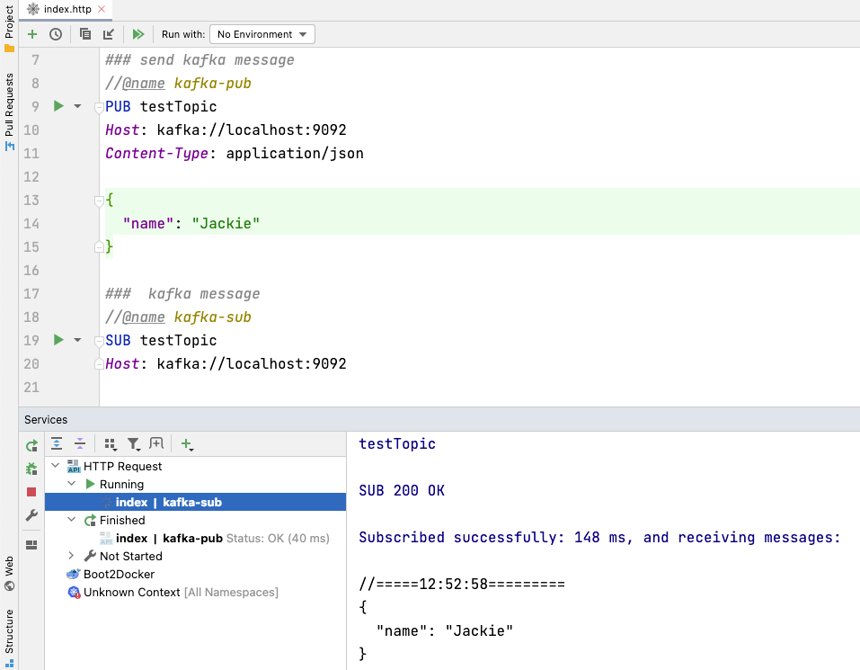860x670 pixels.
Task: Expand the Not Started node
Action: pos(71,556)
